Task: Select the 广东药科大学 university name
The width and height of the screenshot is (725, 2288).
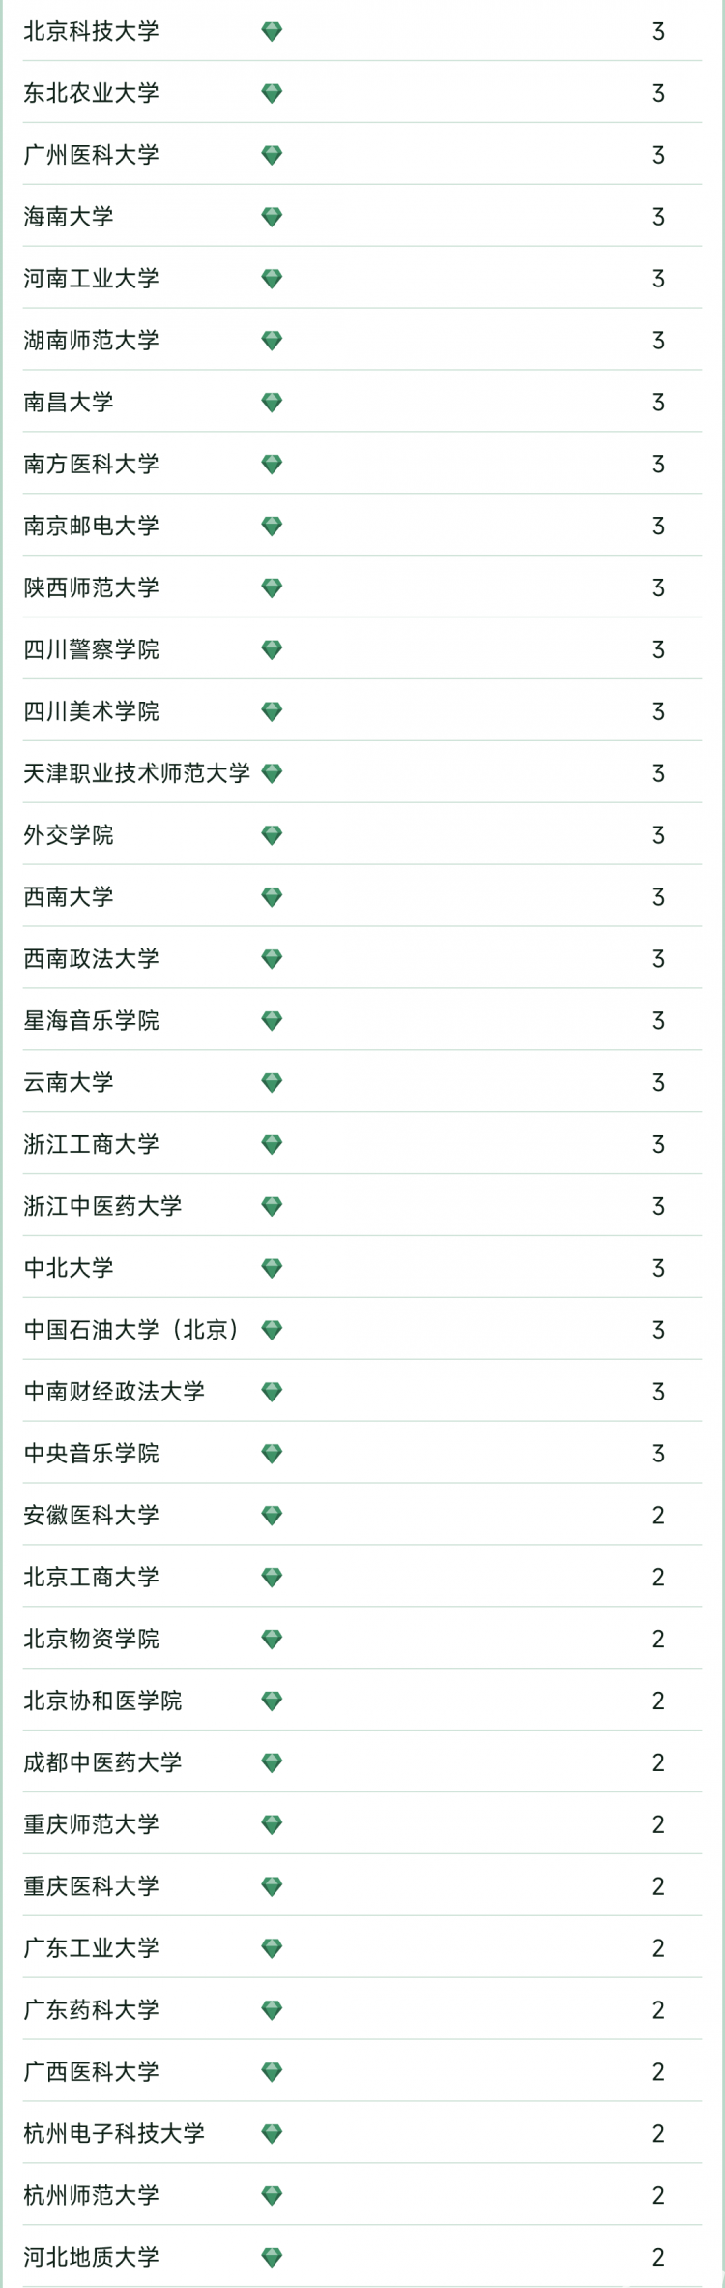Action: [x=91, y=2009]
